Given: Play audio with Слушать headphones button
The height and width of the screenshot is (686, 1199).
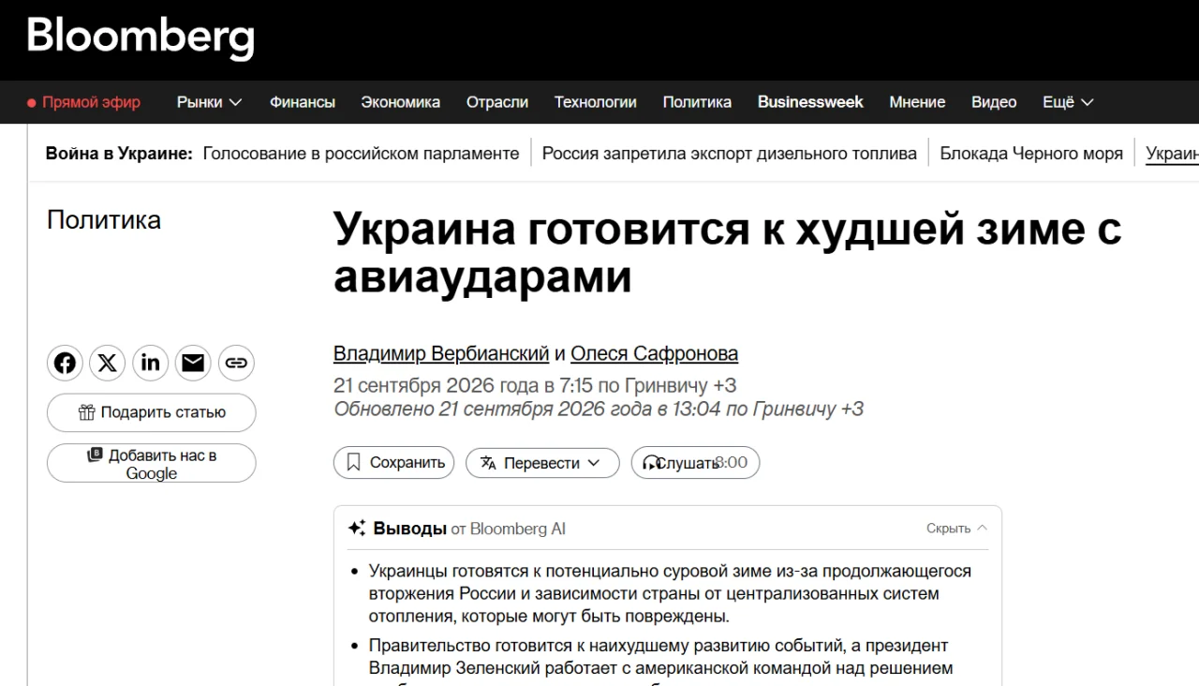Looking at the screenshot, I should [x=695, y=463].
